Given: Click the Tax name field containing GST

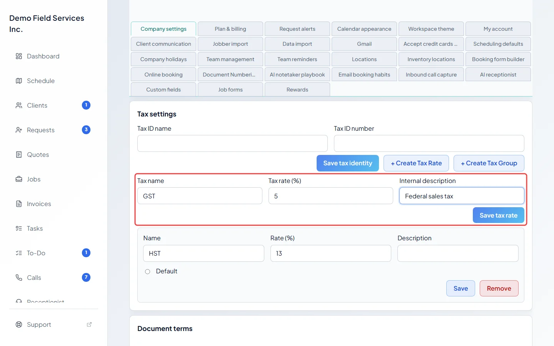Looking at the screenshot, I should click(x=200, y=196).
